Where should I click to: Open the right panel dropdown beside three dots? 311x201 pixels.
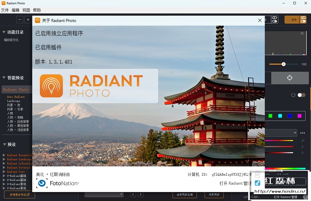tap(281, 133)
